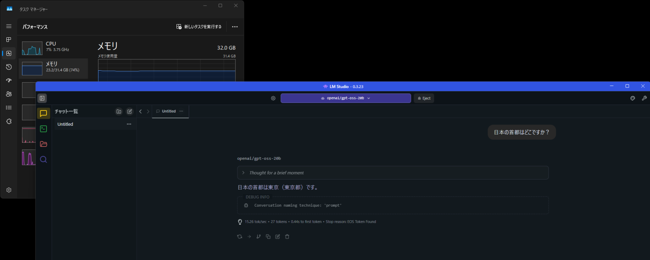Screen dimensions: 650x260
Task: Edit the assistant's reply text
Action: point(277,236)
